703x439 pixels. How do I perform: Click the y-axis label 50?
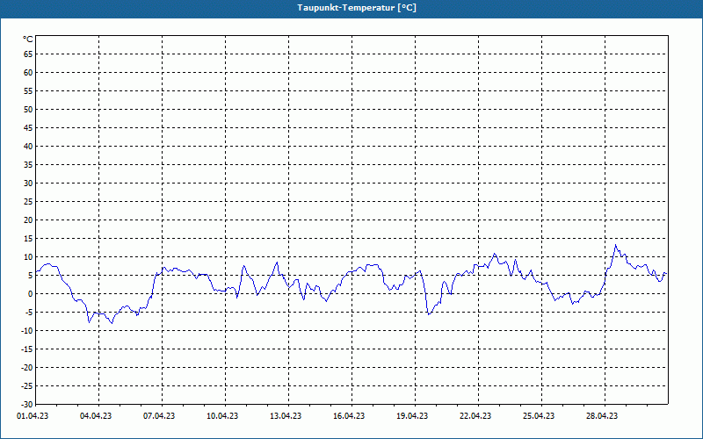[28, 109]
